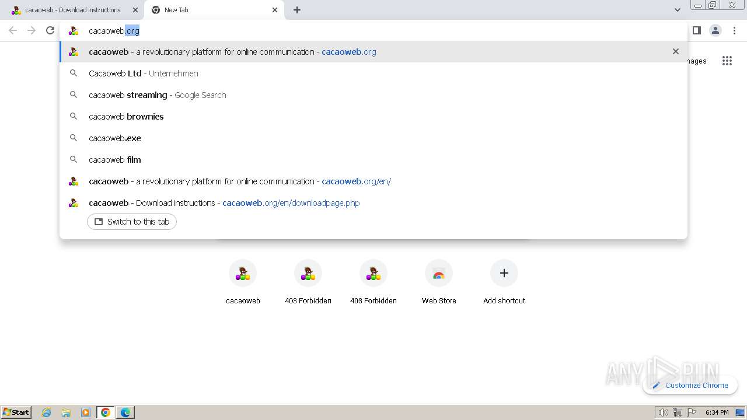Remove the first cacaoweb.org suggestion
Image resolution: width=747 pixels, height=420 pixels.
pyautogui.click(x=676, y=51)
